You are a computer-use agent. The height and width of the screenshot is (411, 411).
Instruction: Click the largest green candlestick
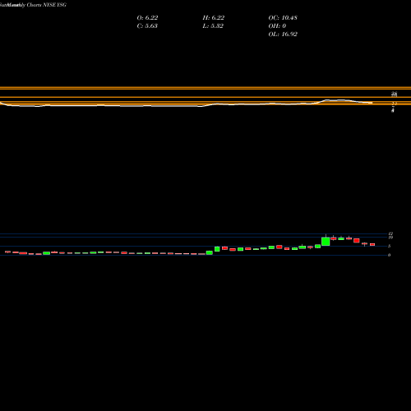326,242
